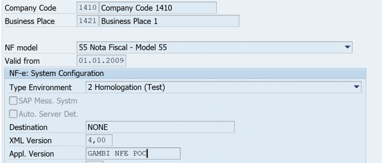Click the 'NF model' field label

21,48
